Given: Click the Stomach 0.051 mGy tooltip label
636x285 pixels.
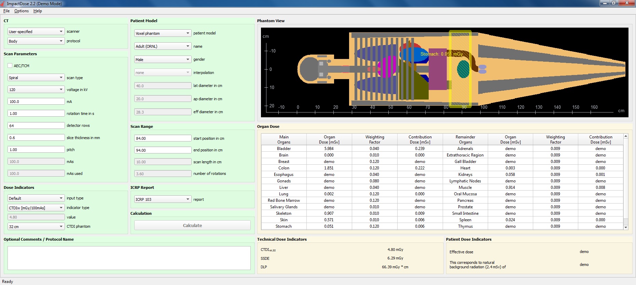Looking at the screenshot, I should point(442,54).
